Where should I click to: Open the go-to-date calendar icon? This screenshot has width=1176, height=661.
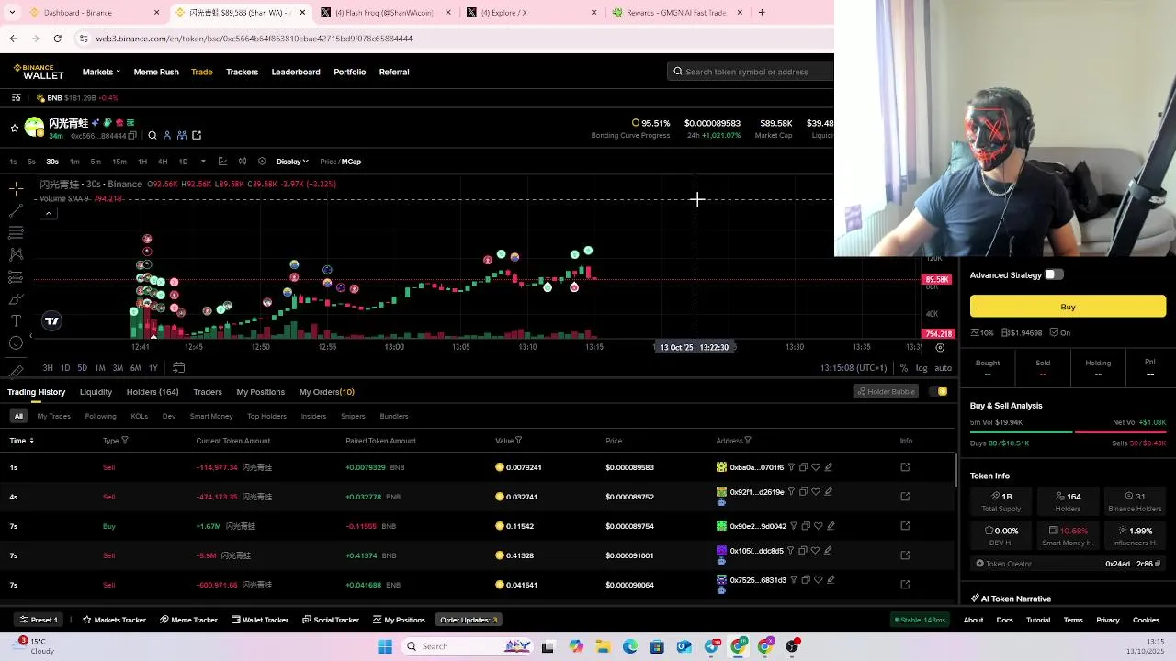pyautogui.click(x=178, y=368)
